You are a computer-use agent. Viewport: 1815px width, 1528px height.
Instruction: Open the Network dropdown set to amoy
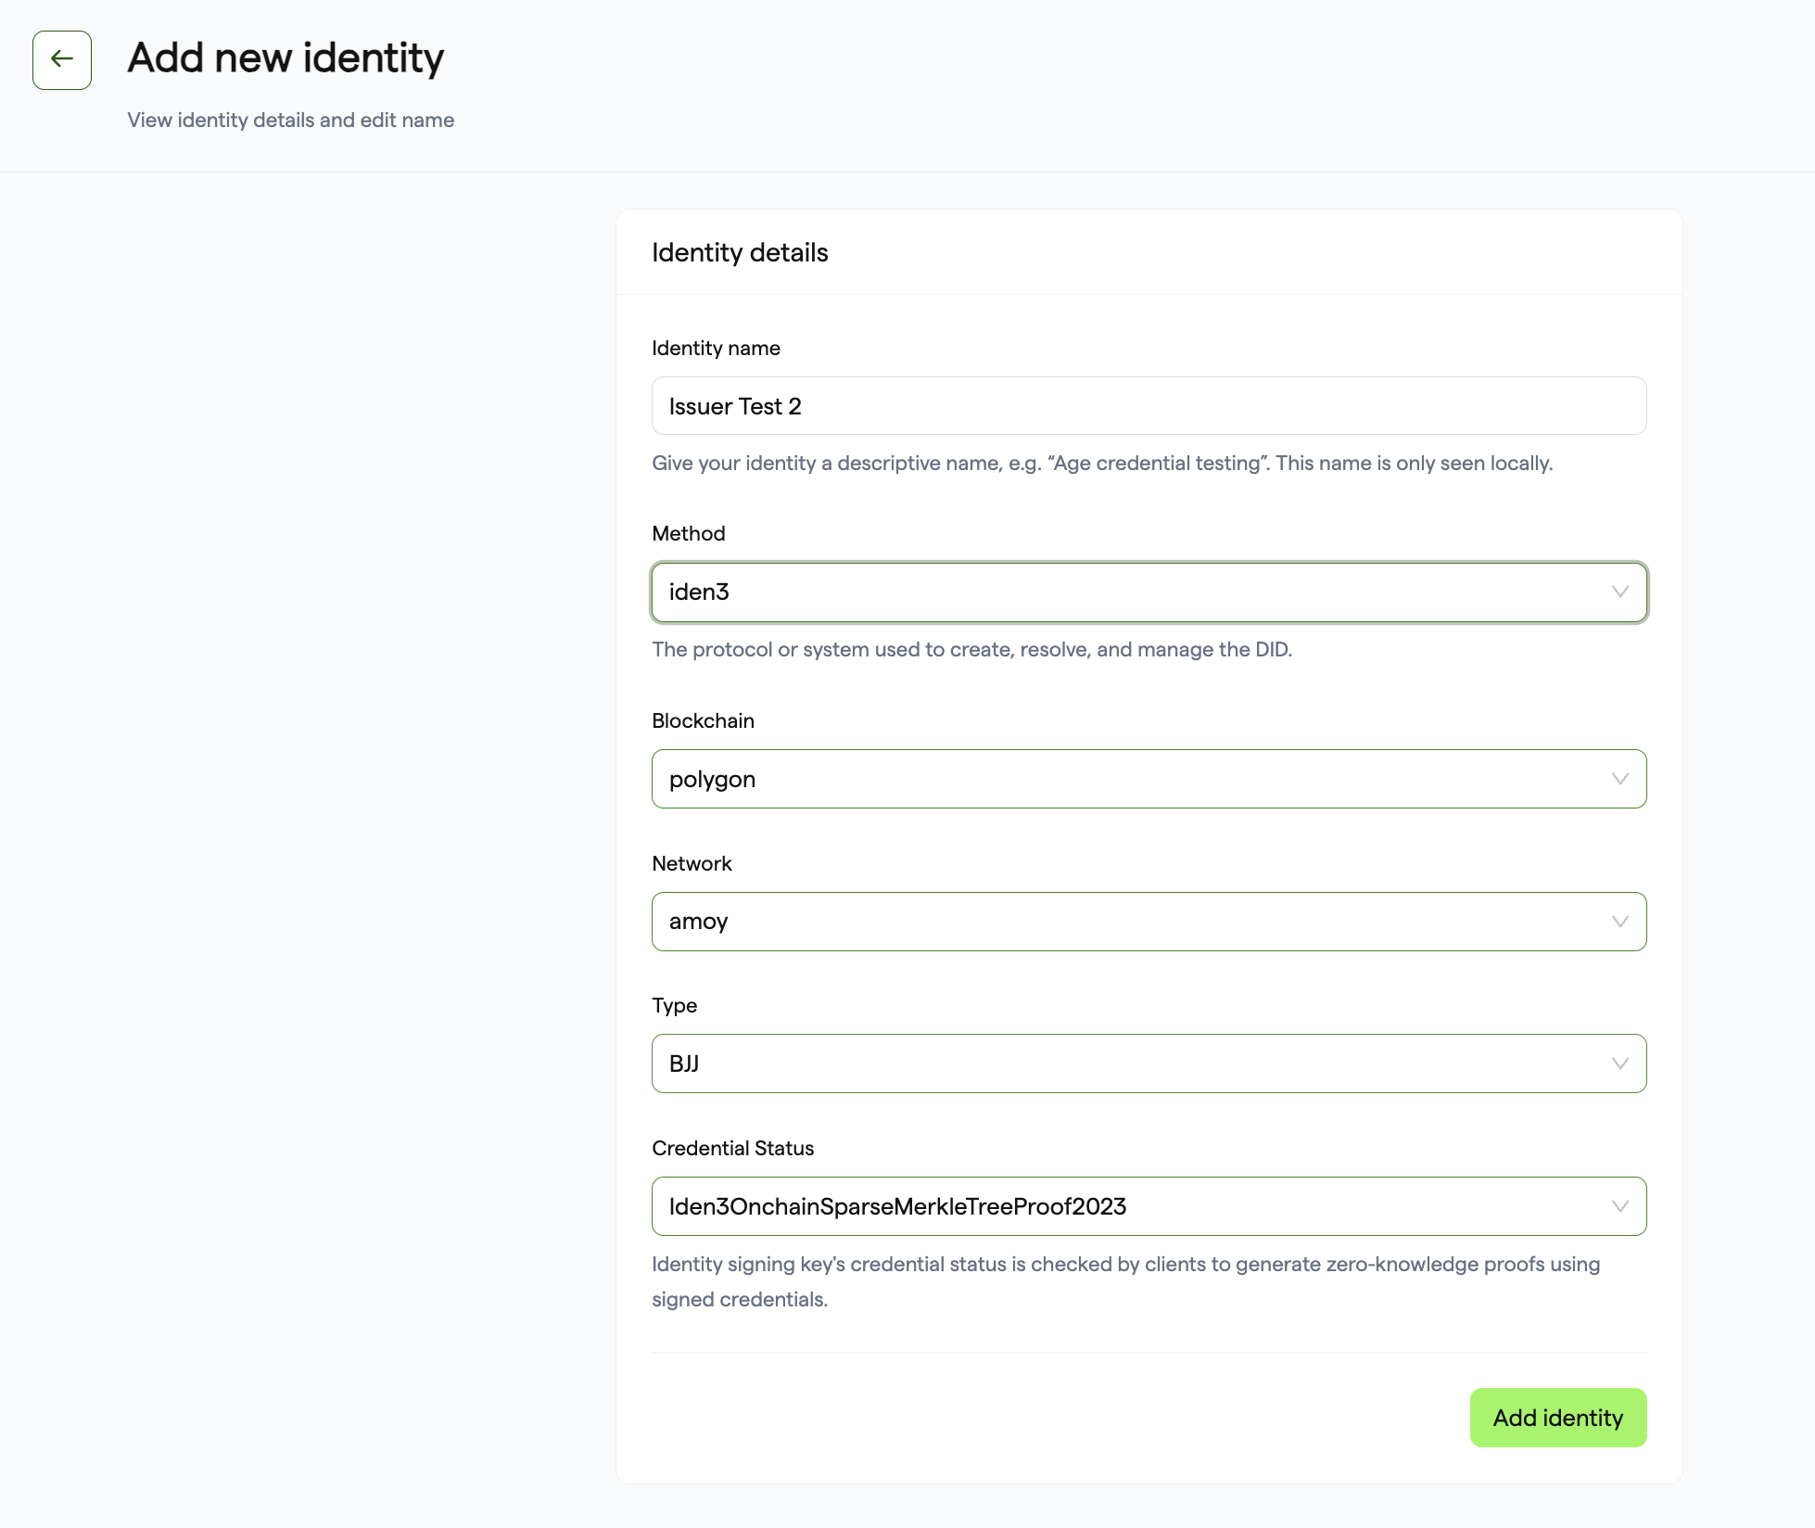[x=1149, y=922]
